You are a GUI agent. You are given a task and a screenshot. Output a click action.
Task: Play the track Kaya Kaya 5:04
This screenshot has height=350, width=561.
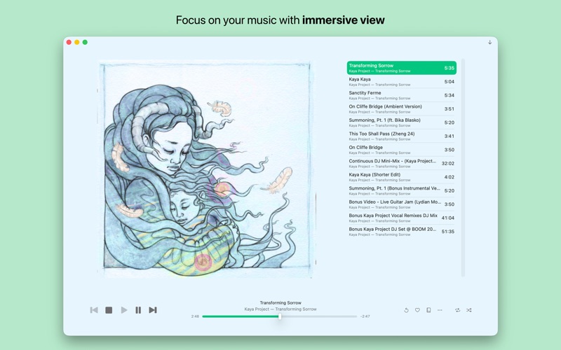coord(401,82)
